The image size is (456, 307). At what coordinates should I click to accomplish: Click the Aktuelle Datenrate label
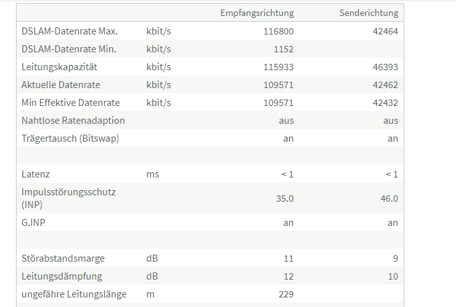[x=61, y=85]
